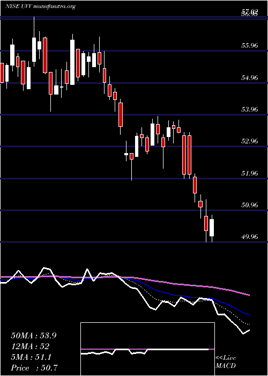The image size is (268, 376).
Task: Click the last white candlestick near 49.96
Action: 212,228
